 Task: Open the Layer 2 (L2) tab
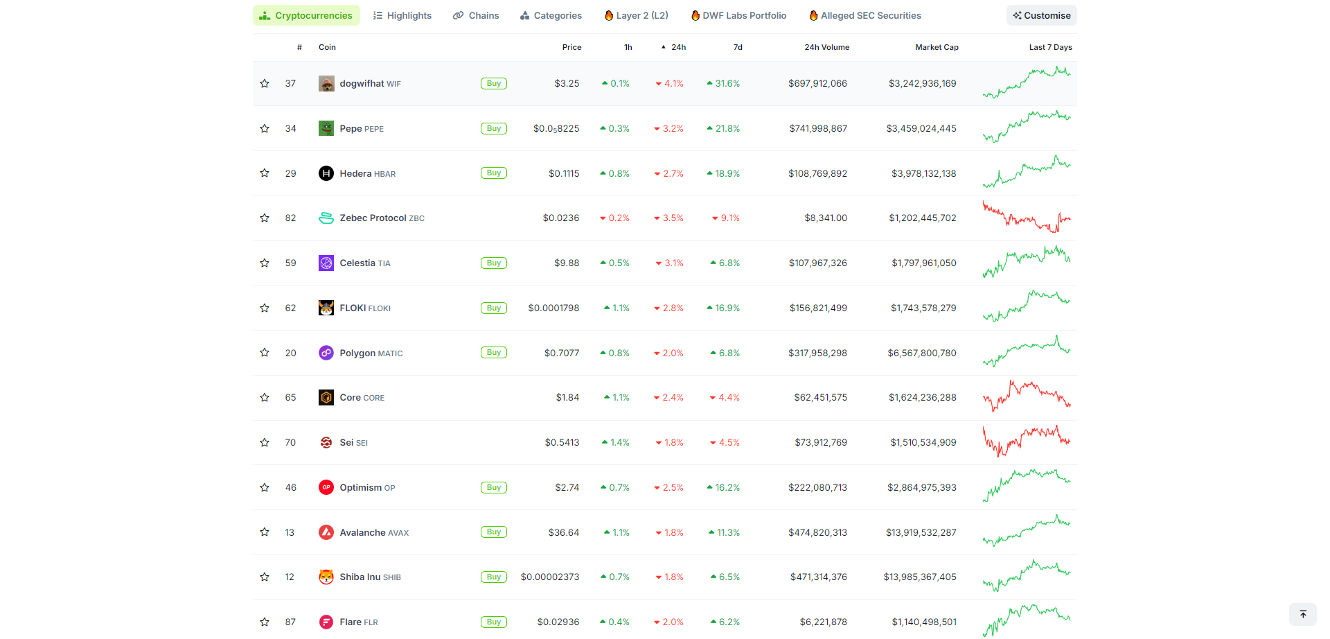tap(636, 15)
